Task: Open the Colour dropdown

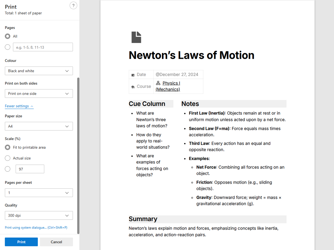Action: click(x=39, y=71)
